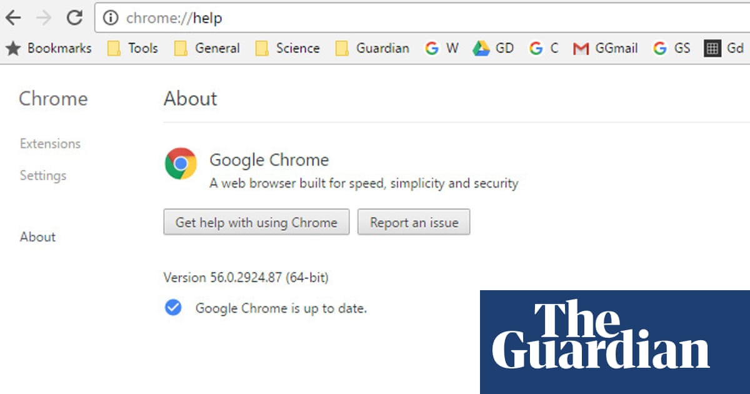The height and width of the screenshot is (394, 750).
Task: Click the chrome://help address bar
Action: point(375,18)
